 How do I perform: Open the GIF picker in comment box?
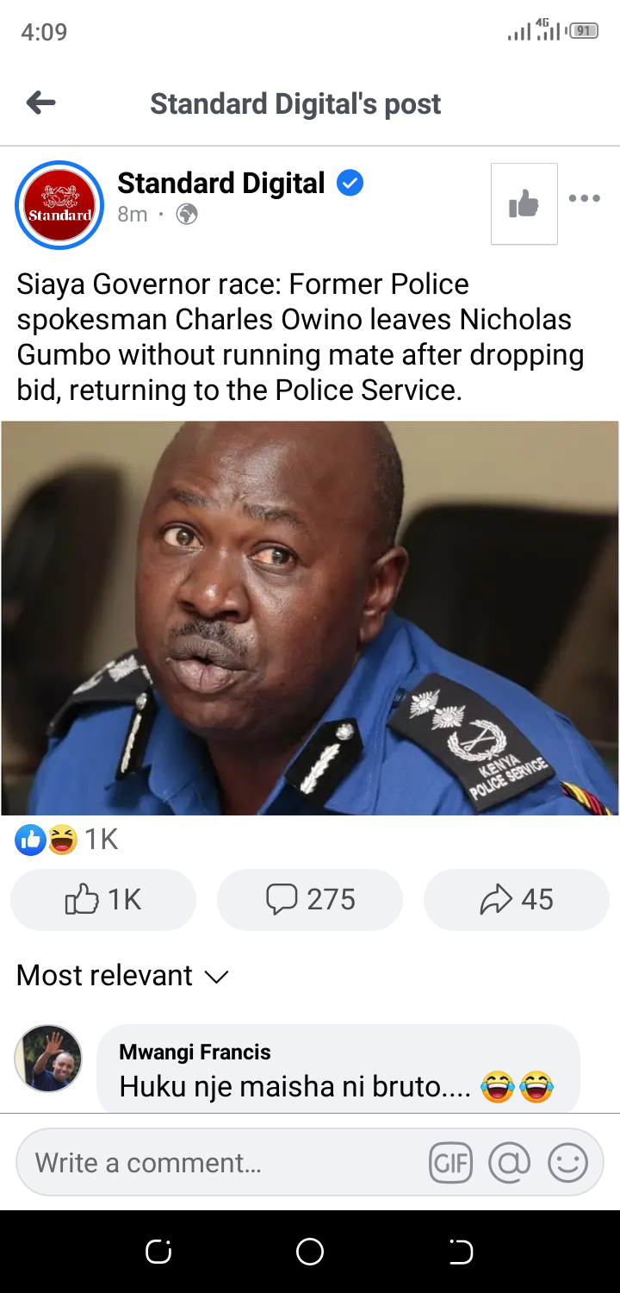pos(451,1164)
